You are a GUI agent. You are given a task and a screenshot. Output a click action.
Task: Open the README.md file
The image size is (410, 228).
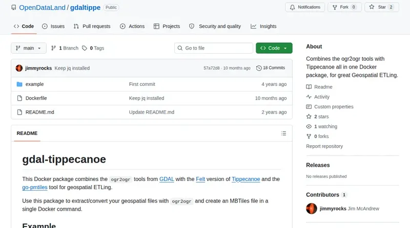pos(40,112)
